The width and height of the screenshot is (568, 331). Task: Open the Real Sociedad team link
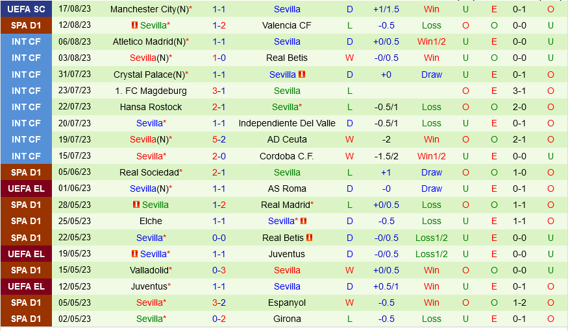(149, 172)
